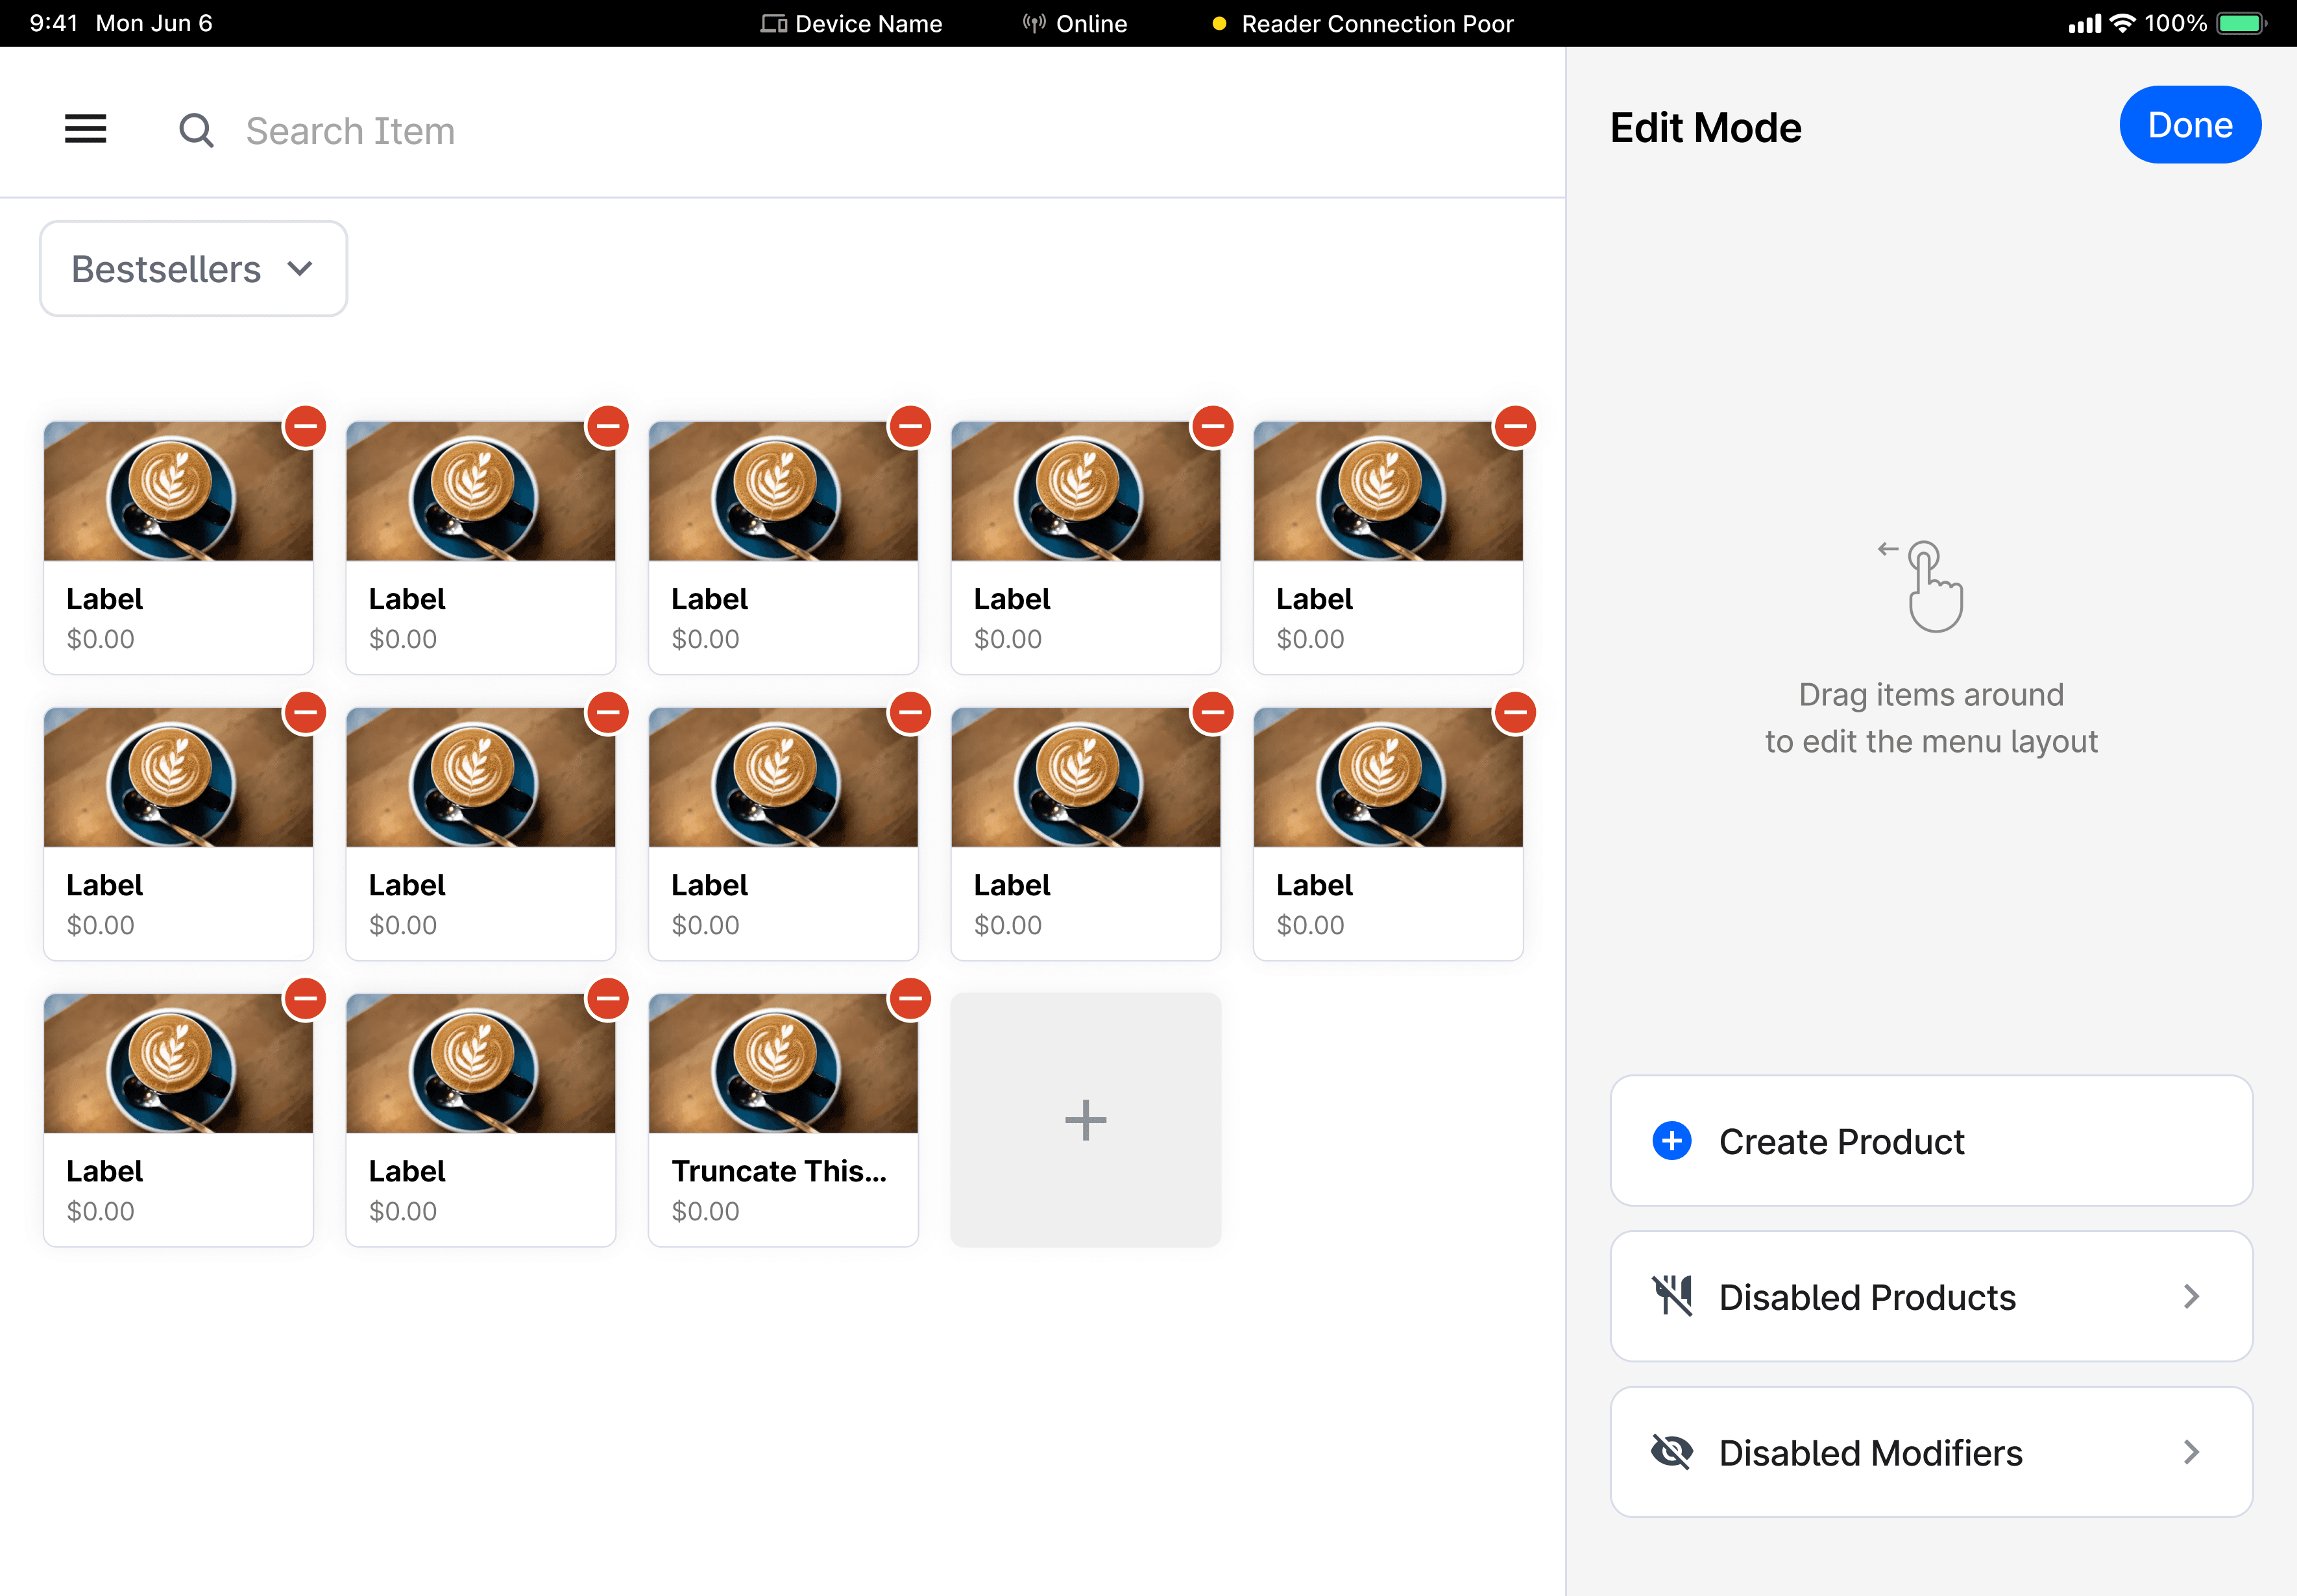
Task: Click the crossed utensils Disabled Products icon
Action: tap(1671, 1296)
